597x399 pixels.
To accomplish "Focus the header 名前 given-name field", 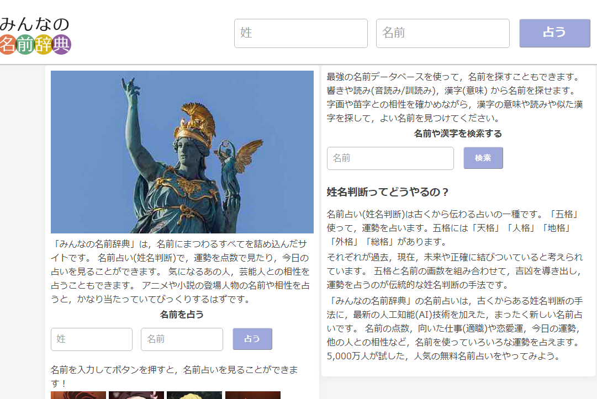I will (442, 33).
